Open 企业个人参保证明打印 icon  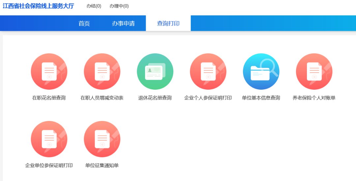[x=208, y=72]
